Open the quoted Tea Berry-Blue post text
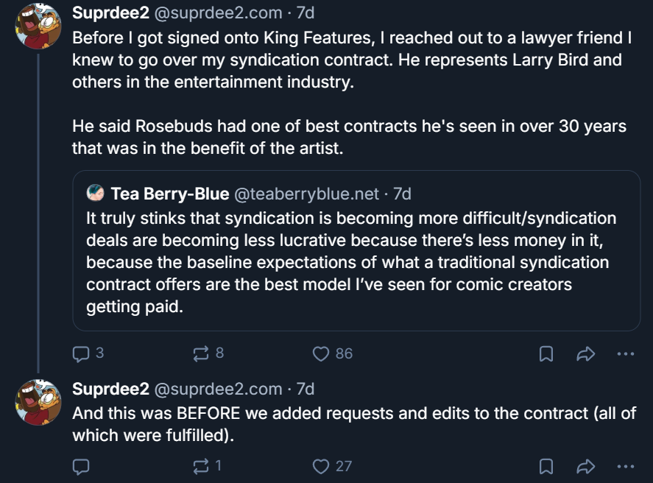This screenshot has height=483, width=653. pyautogui.click(x=351, y=262)
